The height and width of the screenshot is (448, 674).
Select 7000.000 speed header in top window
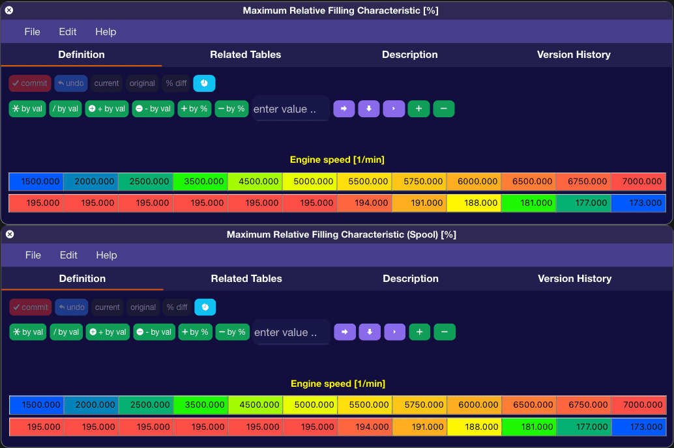[x=638, y=181]
